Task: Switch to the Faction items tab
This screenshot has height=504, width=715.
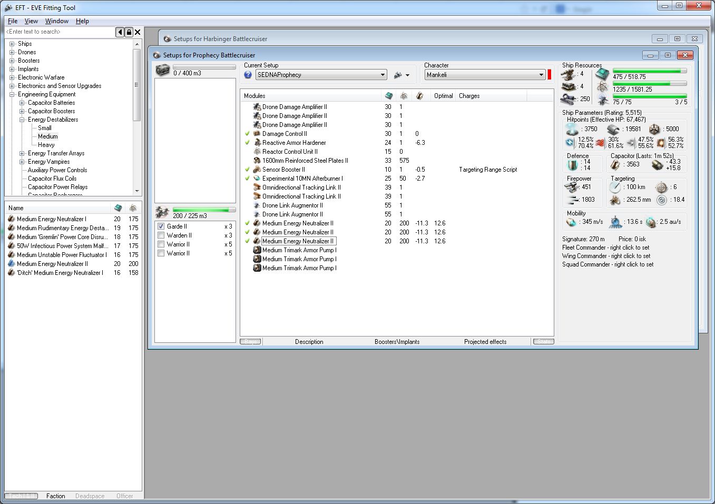Action: tap(56, 496)
